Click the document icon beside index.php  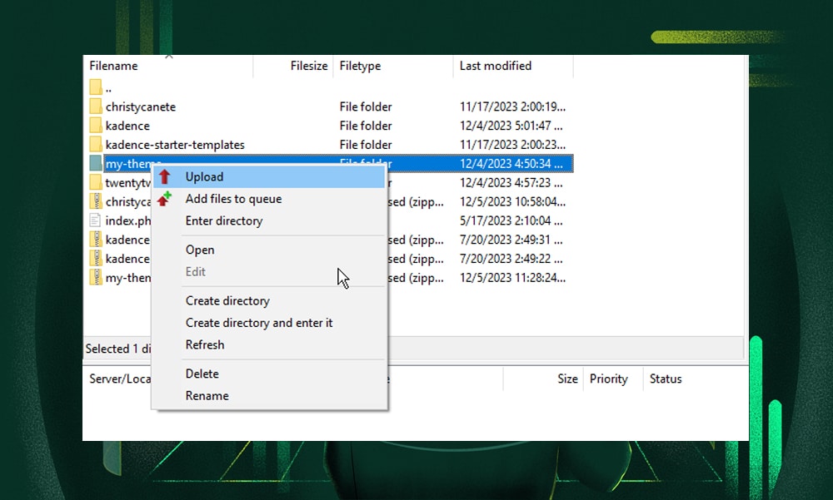[95, 220]
